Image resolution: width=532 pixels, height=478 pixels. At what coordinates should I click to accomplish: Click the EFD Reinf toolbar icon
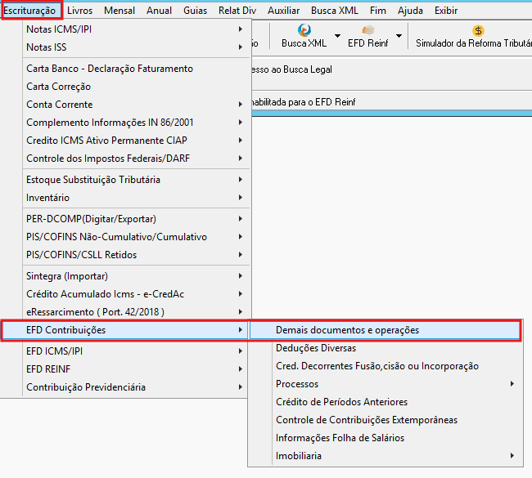[x=367, y=30]
